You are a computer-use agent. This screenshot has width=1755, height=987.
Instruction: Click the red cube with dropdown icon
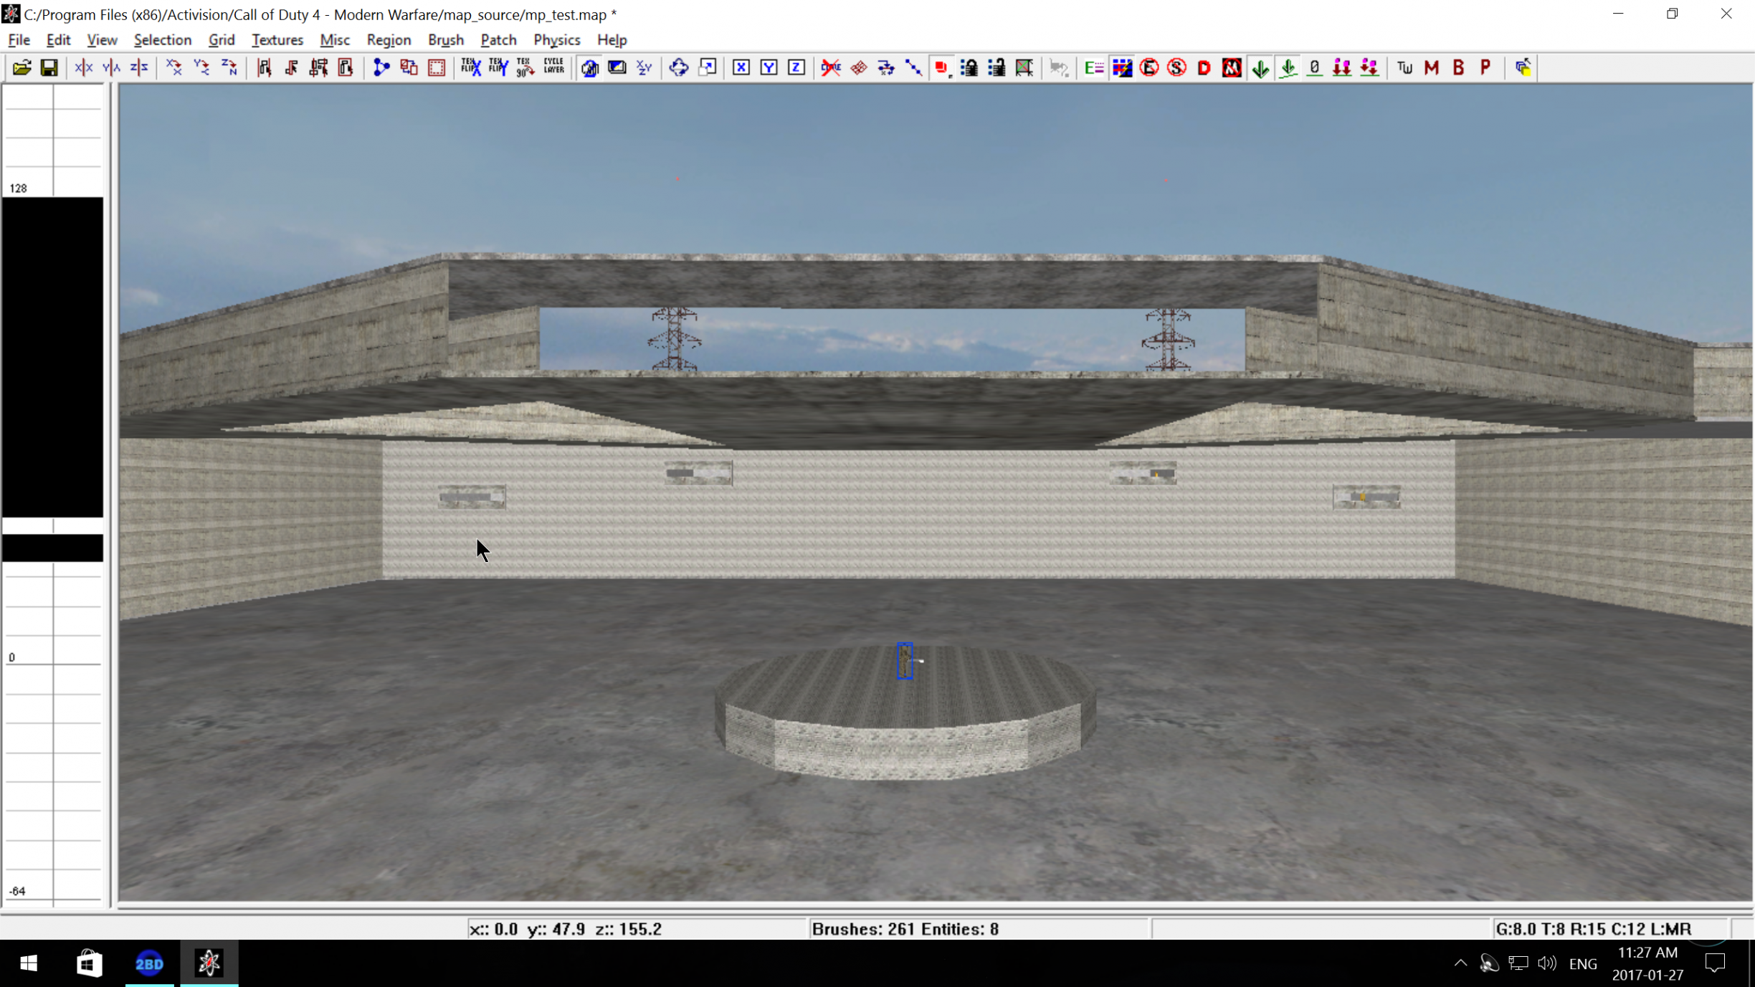pos(941,67)
